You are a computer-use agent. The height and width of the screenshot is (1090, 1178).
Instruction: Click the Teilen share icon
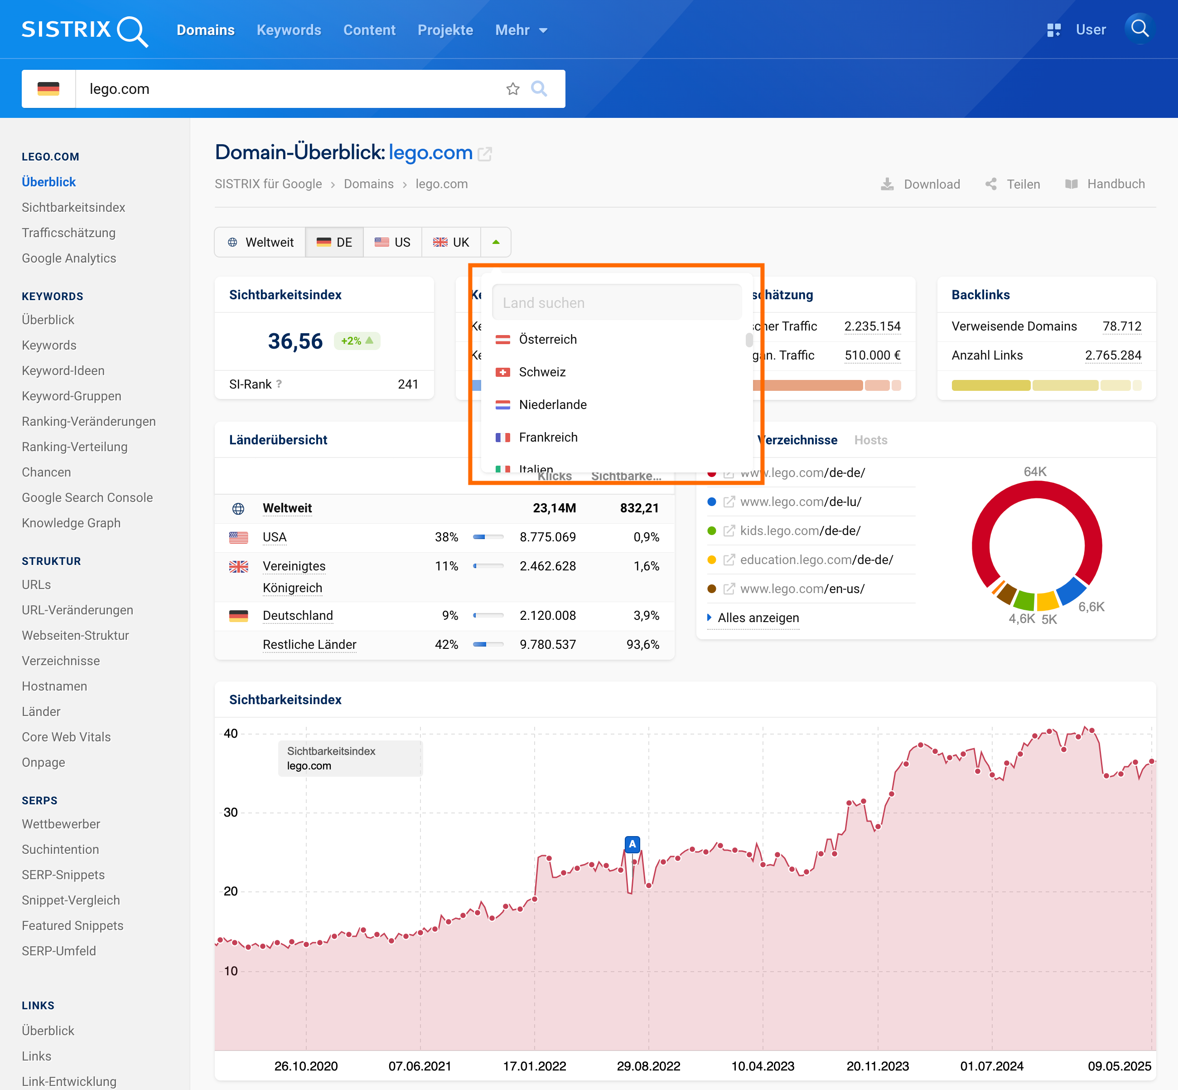tap(991, 184)
